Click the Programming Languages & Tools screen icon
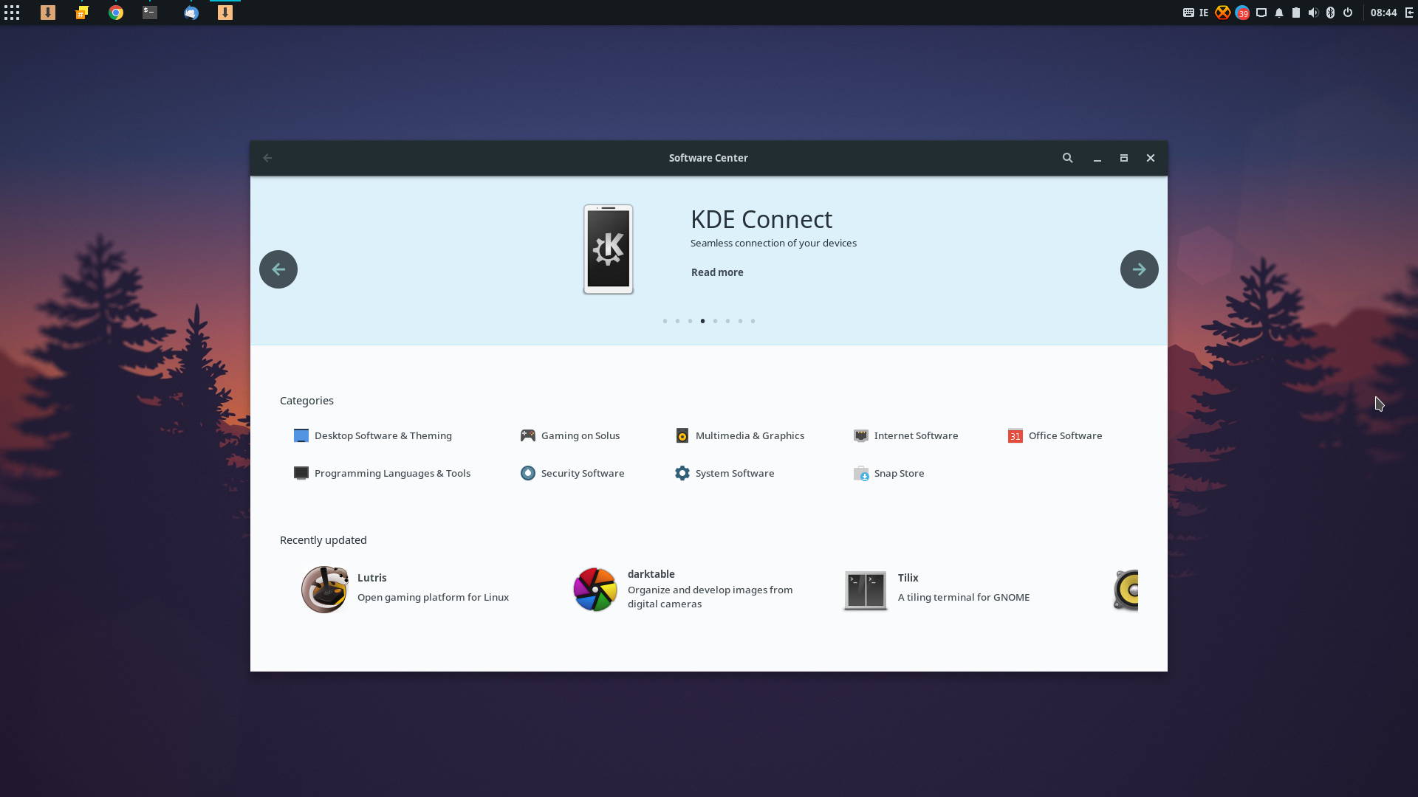Image resolution: width=1418 pixels, height=797 pixels. (x=301, y=473)
